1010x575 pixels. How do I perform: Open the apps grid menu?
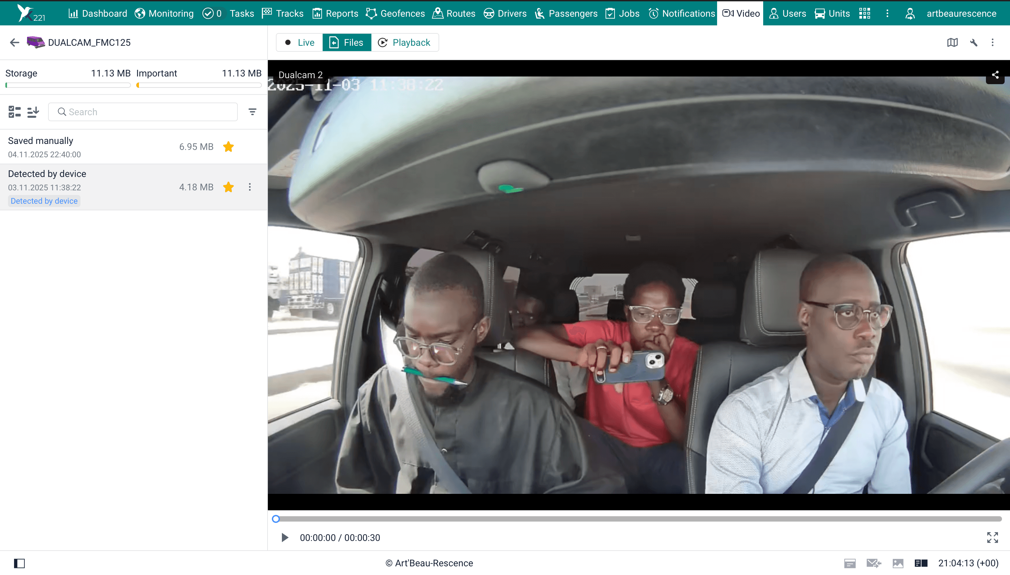[865, 13]
